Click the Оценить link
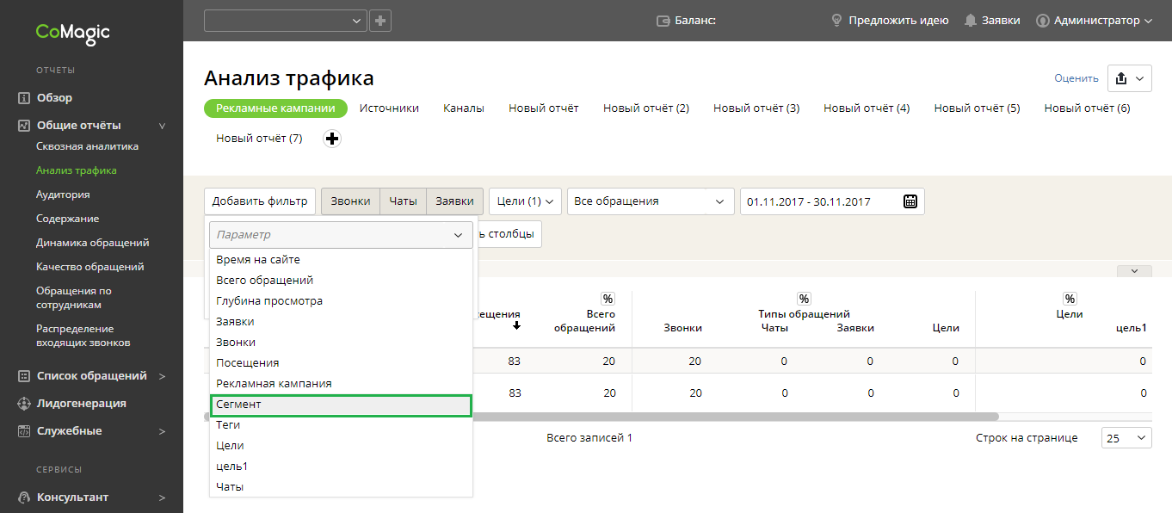The width and height of the screenshot is (1172, 513). (x=1076, y=78)
